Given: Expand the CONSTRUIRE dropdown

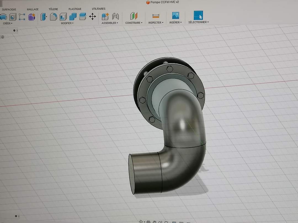Looking at the screenshot, I should (x=134, y=23).
